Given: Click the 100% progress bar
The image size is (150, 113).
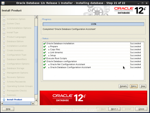Looking at the screenshot, I should click(x=93, y=24).
